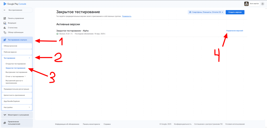Click the account icon next to Arm warrior
The width and height of the screenshot is (267, 128).
(x=263, y=4)
